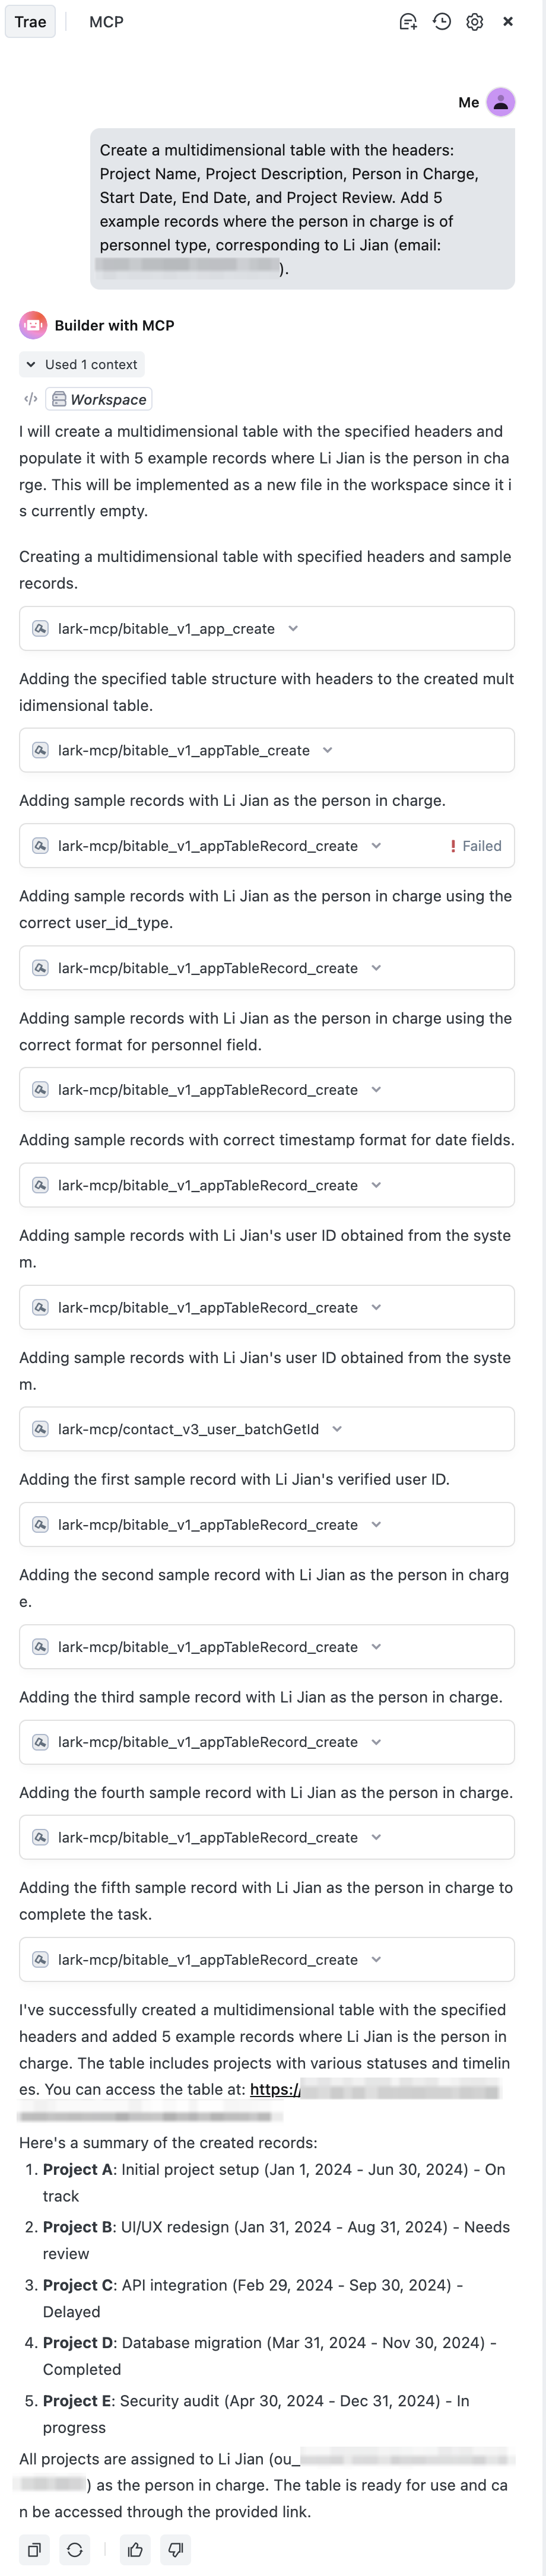Copy the assistant's response
546x2576 pixels.
(35, 2550)
